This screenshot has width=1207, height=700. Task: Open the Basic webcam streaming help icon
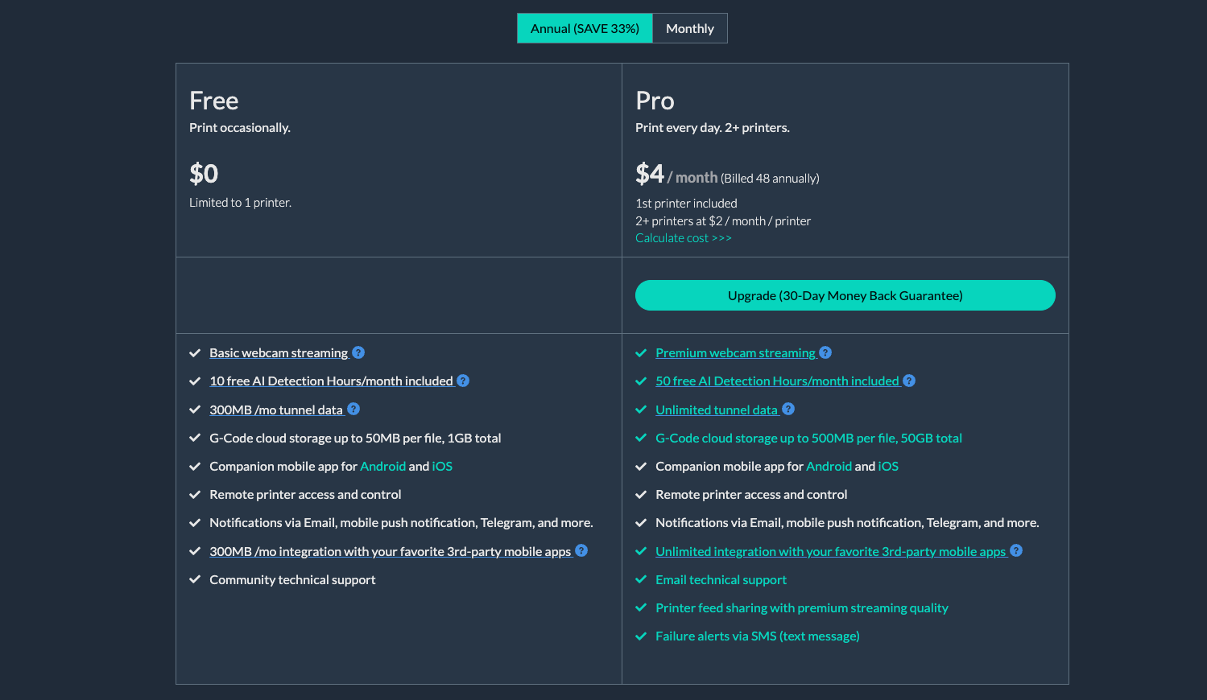tap(358, 352)
